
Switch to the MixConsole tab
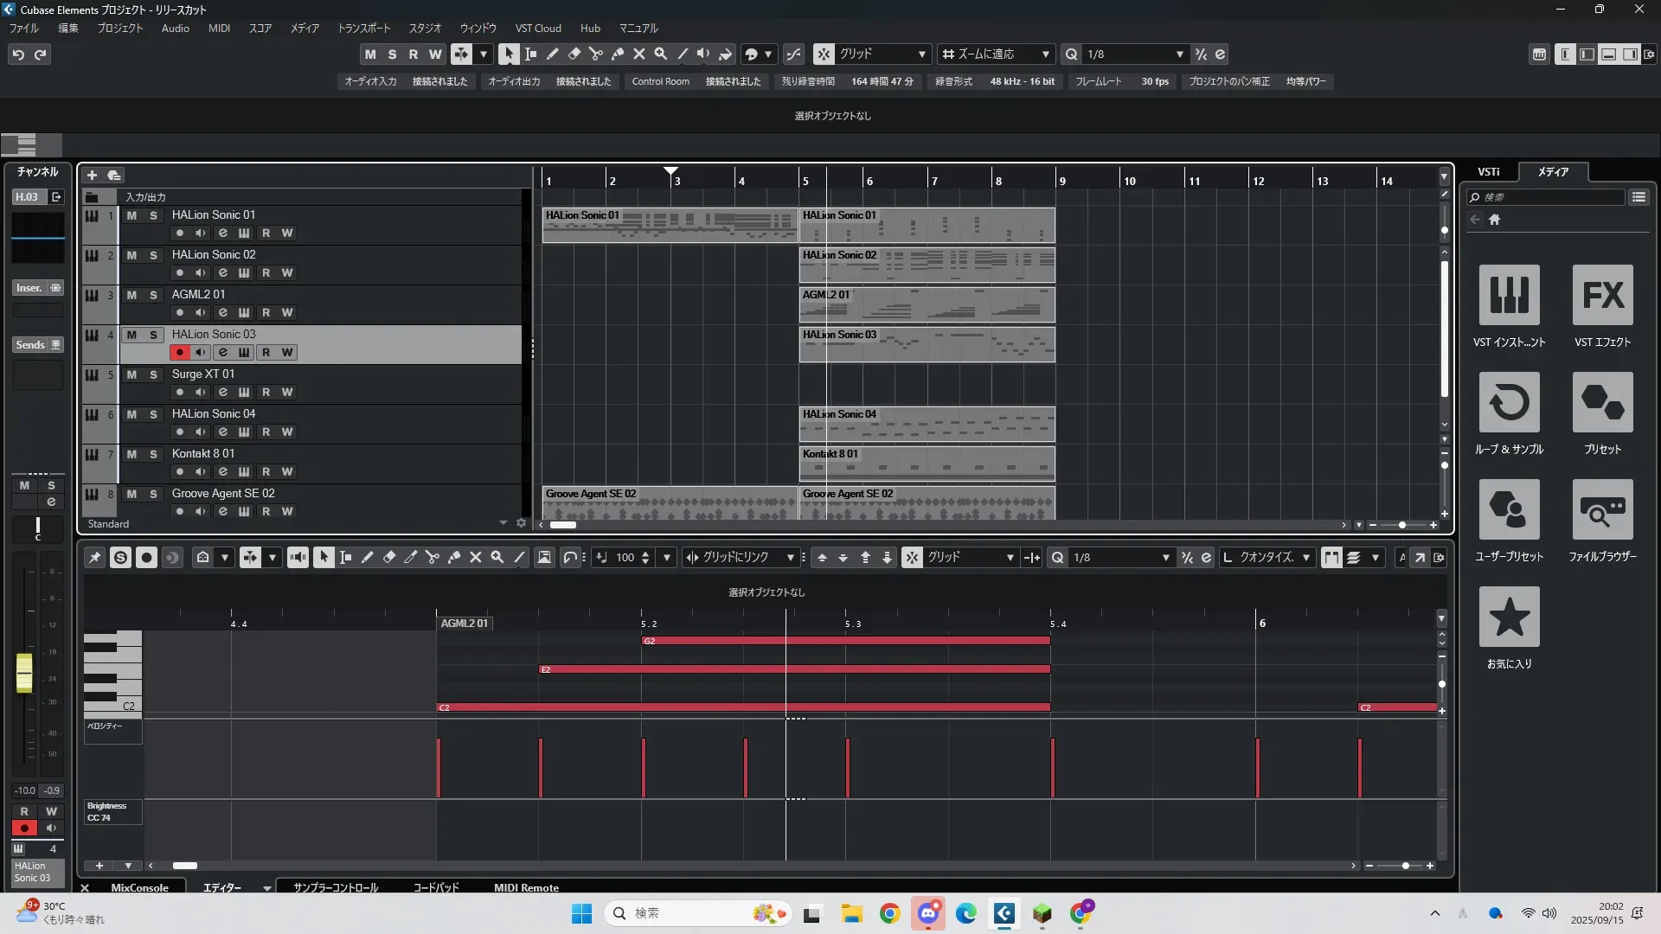tap(139, 887)
